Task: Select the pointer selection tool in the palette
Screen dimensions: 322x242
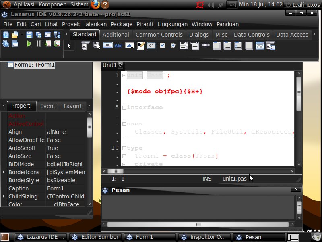Action: 69,46
